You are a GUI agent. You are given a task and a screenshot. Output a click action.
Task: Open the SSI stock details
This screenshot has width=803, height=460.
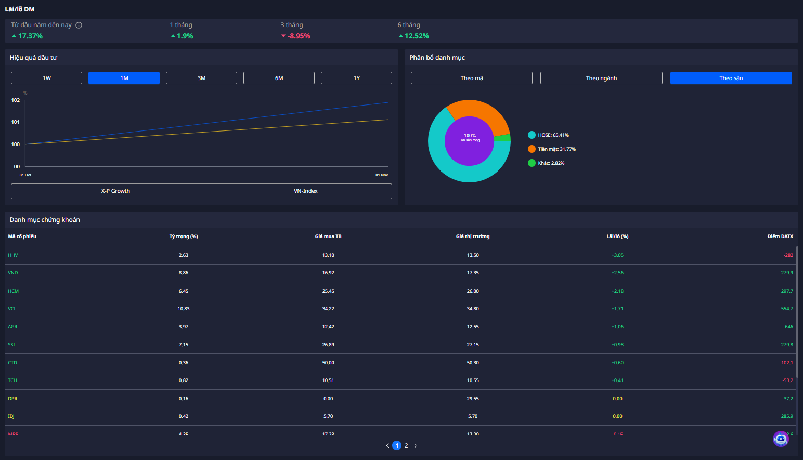point(11,344)
